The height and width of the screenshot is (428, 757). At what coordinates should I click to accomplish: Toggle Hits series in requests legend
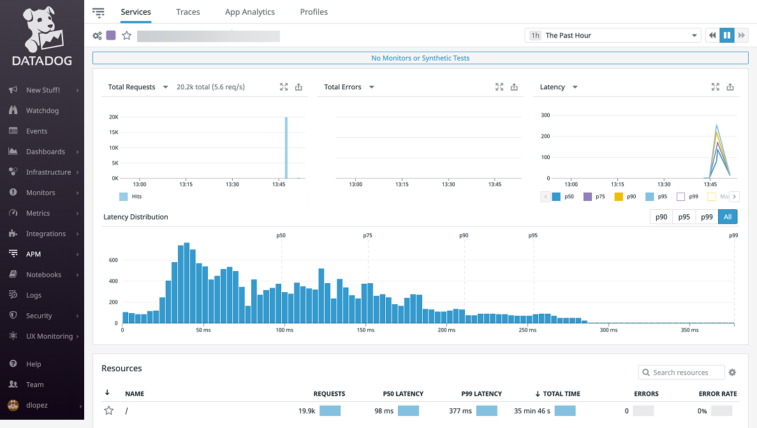pos(130,196)
